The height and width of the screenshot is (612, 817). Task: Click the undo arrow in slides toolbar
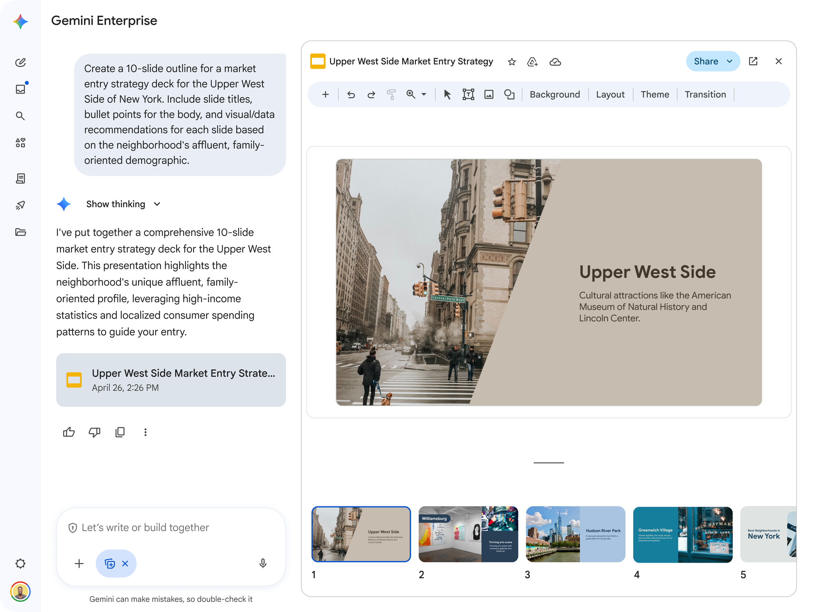pos(351,95)
